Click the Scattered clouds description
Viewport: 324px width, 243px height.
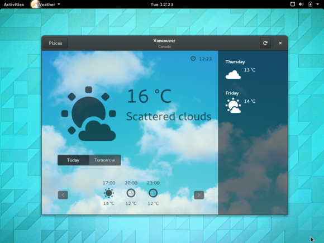click(169, 116)
